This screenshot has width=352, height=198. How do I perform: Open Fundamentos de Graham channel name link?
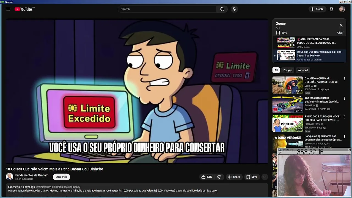[x=32, y=175]
